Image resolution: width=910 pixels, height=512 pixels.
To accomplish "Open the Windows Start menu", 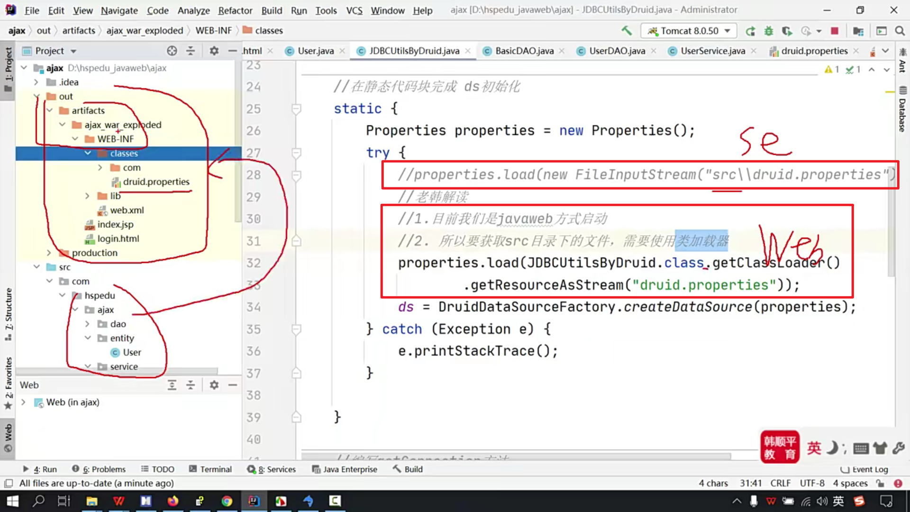I will [x=13, y=501].
